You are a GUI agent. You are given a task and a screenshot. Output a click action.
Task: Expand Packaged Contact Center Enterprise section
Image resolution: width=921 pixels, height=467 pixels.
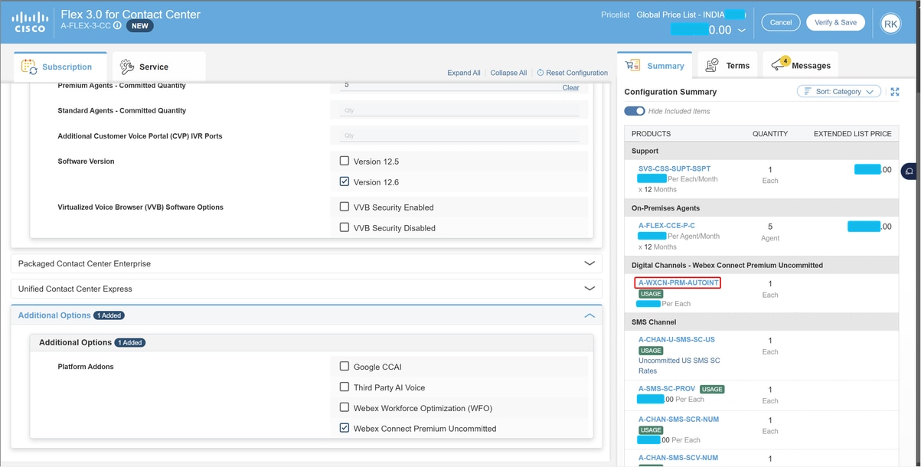tap(306, 263)
